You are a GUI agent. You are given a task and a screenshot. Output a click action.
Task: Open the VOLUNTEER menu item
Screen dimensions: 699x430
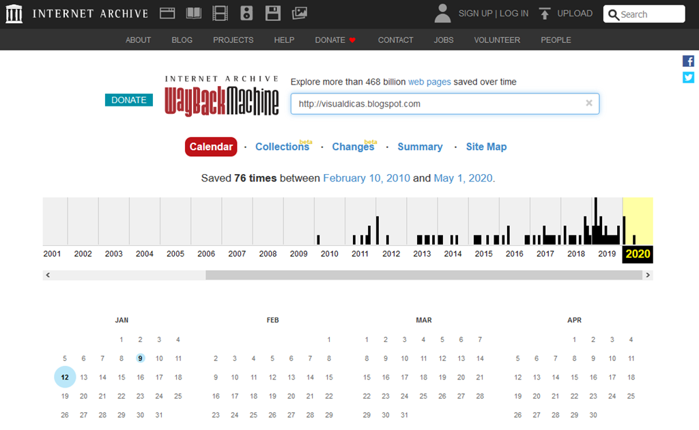(497, 40)
